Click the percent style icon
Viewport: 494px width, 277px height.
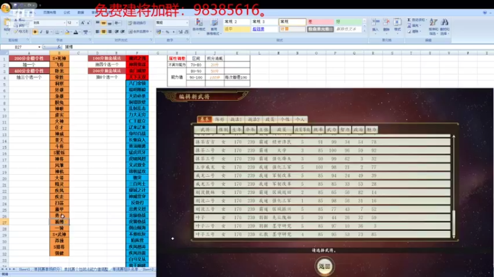[167, 32]
